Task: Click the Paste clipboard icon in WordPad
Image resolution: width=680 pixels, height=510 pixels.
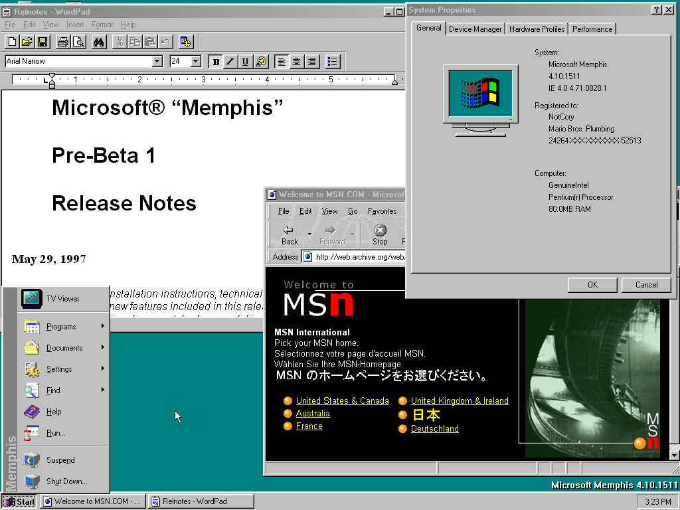Action: [x=150, y=42]
